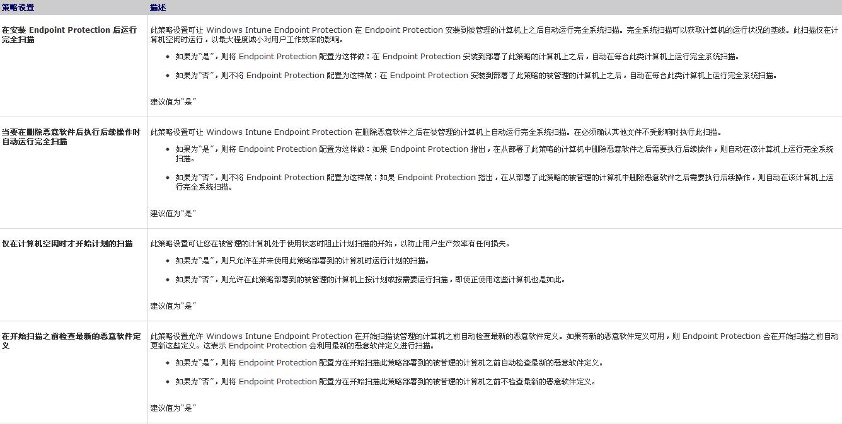The width and height of the screenshot is (842, 424).
Task: Click the 如果为"是" bullet about 删除恶意软件之后需要执行后续操作
Action: click(504, 154)
